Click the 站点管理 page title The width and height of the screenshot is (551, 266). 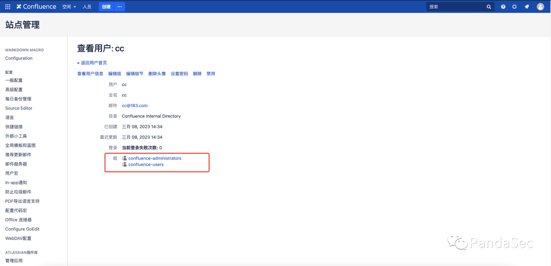click(x=22, y=24)
